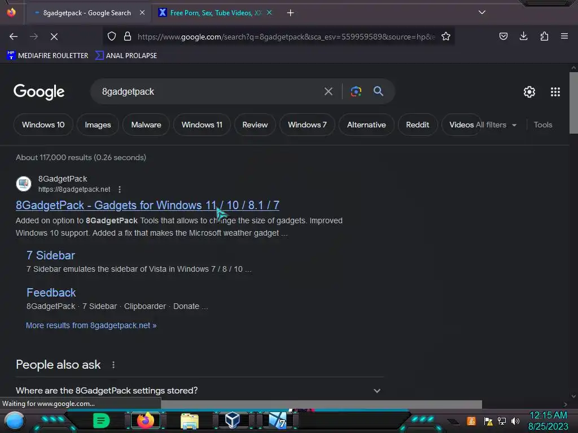This screenshot has width=578, height=433.
Task: Close the second browser tab
Action: click(269, 12)
